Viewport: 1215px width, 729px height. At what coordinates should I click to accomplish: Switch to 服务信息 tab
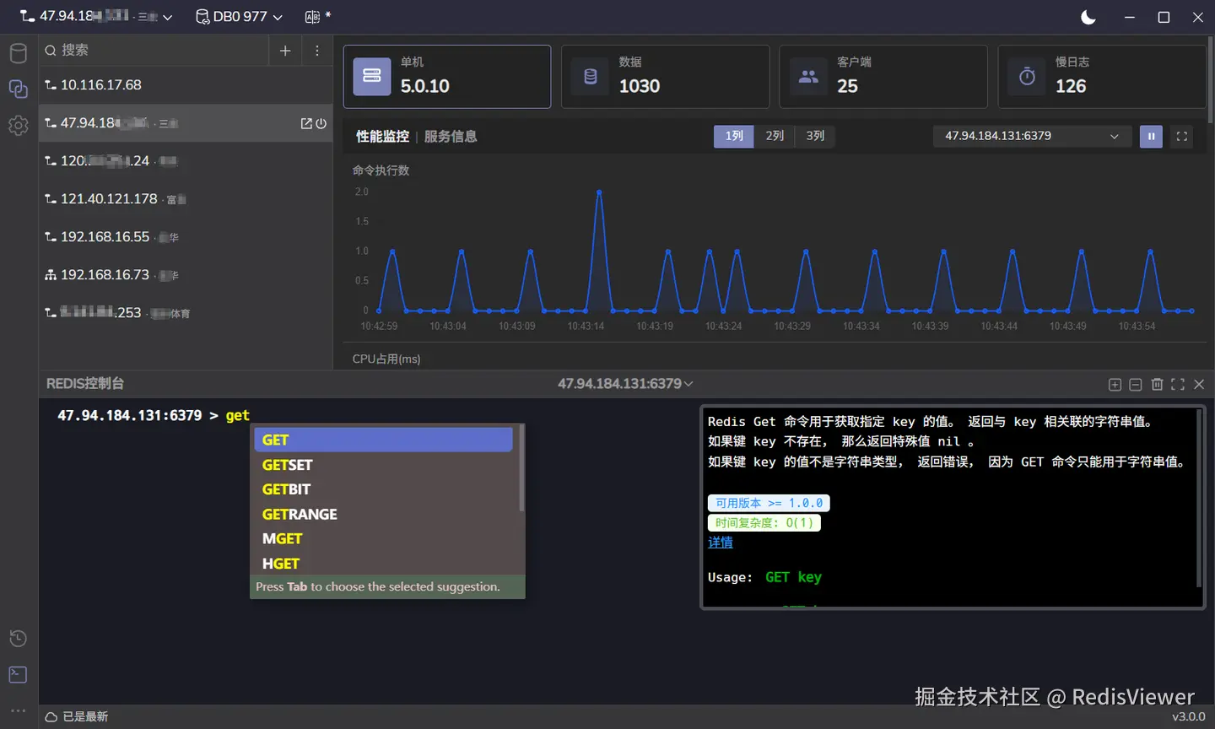click(451, 136)
